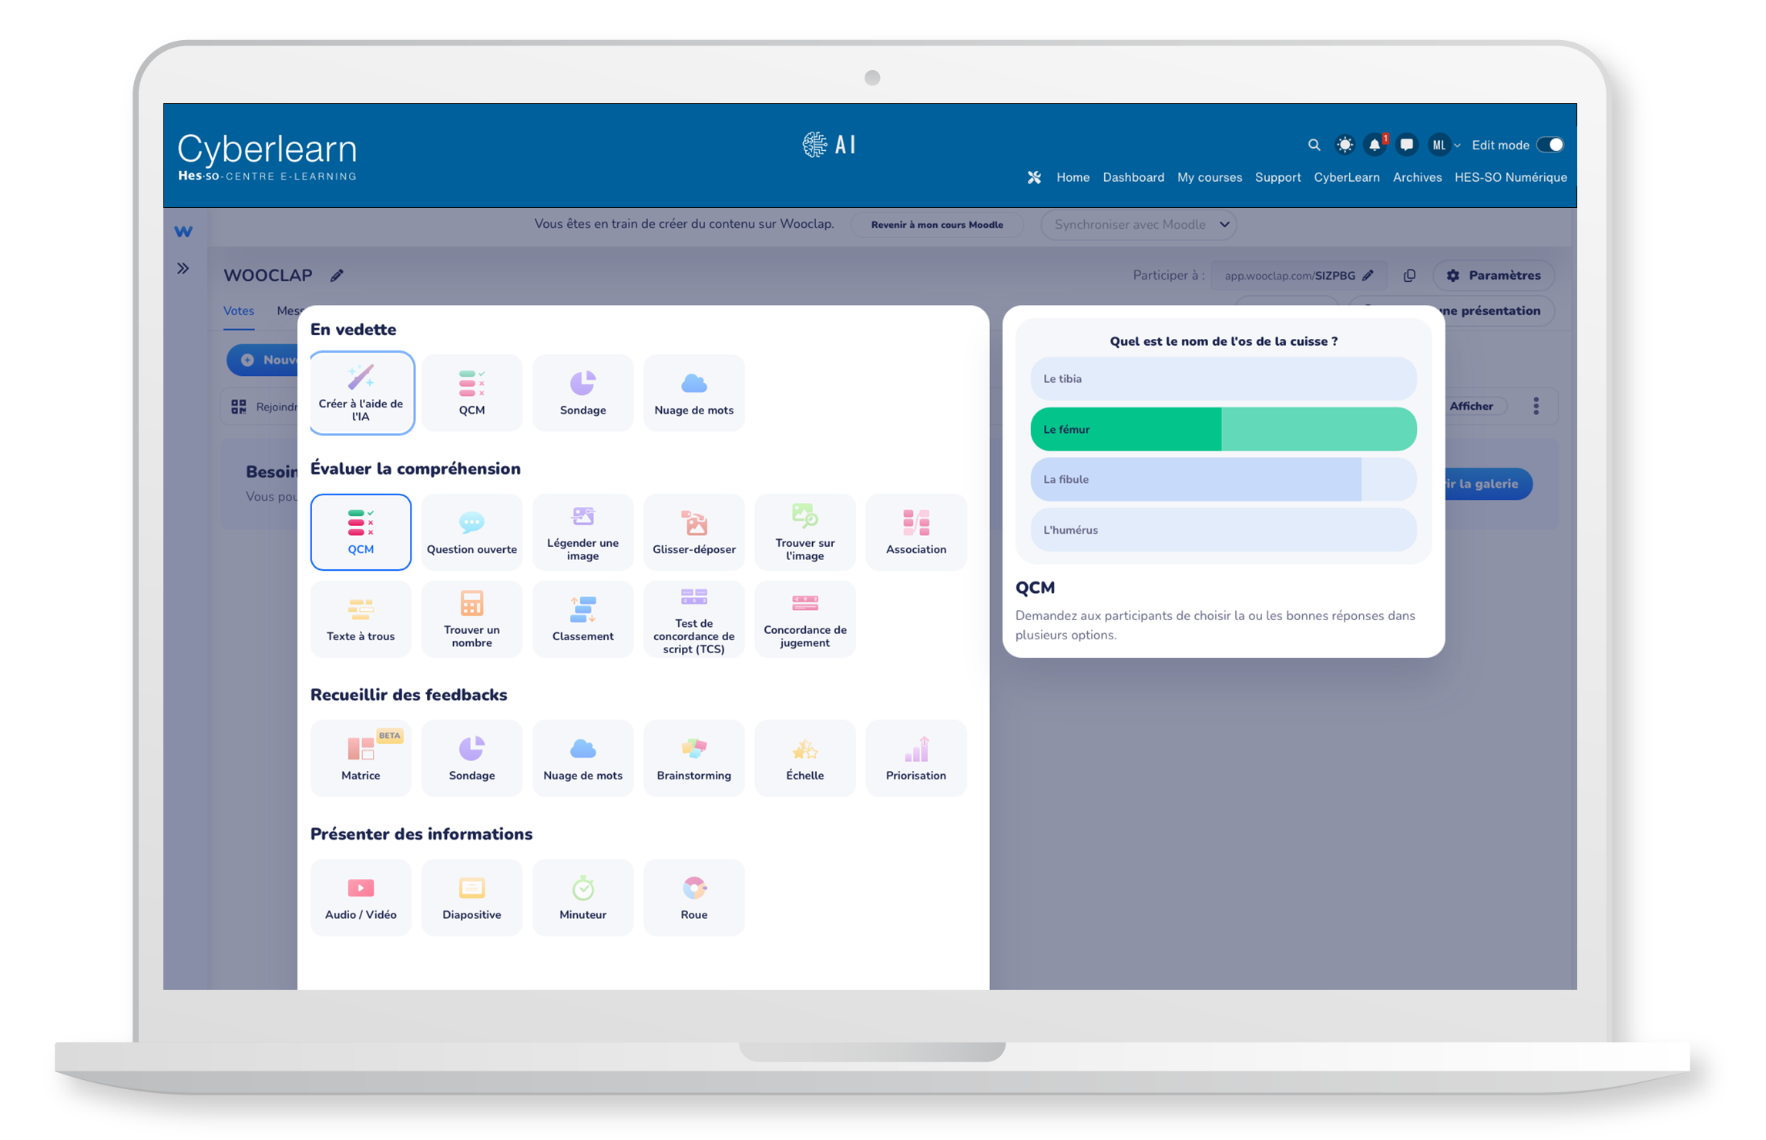The height and width of the screenshot is (1140, 1766).
Task: Select QCM under Évaluer la compréhension
Action: point(361,532)
